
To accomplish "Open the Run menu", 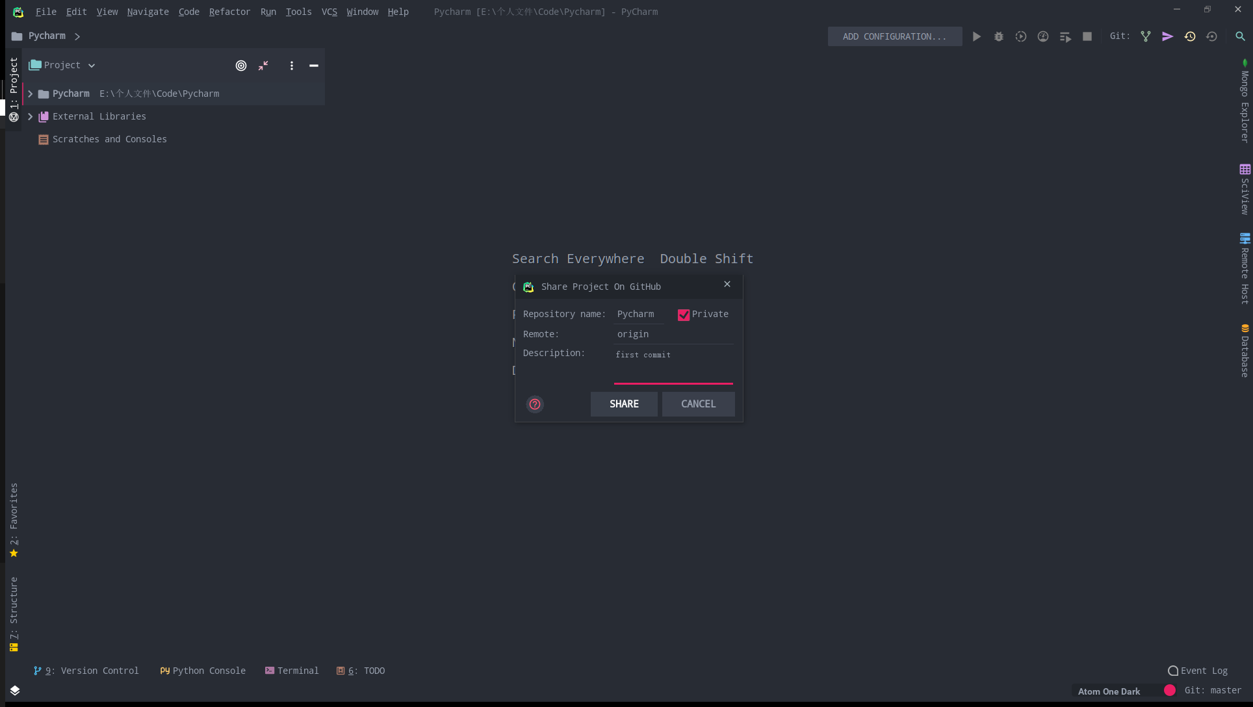I will point(268,12).
